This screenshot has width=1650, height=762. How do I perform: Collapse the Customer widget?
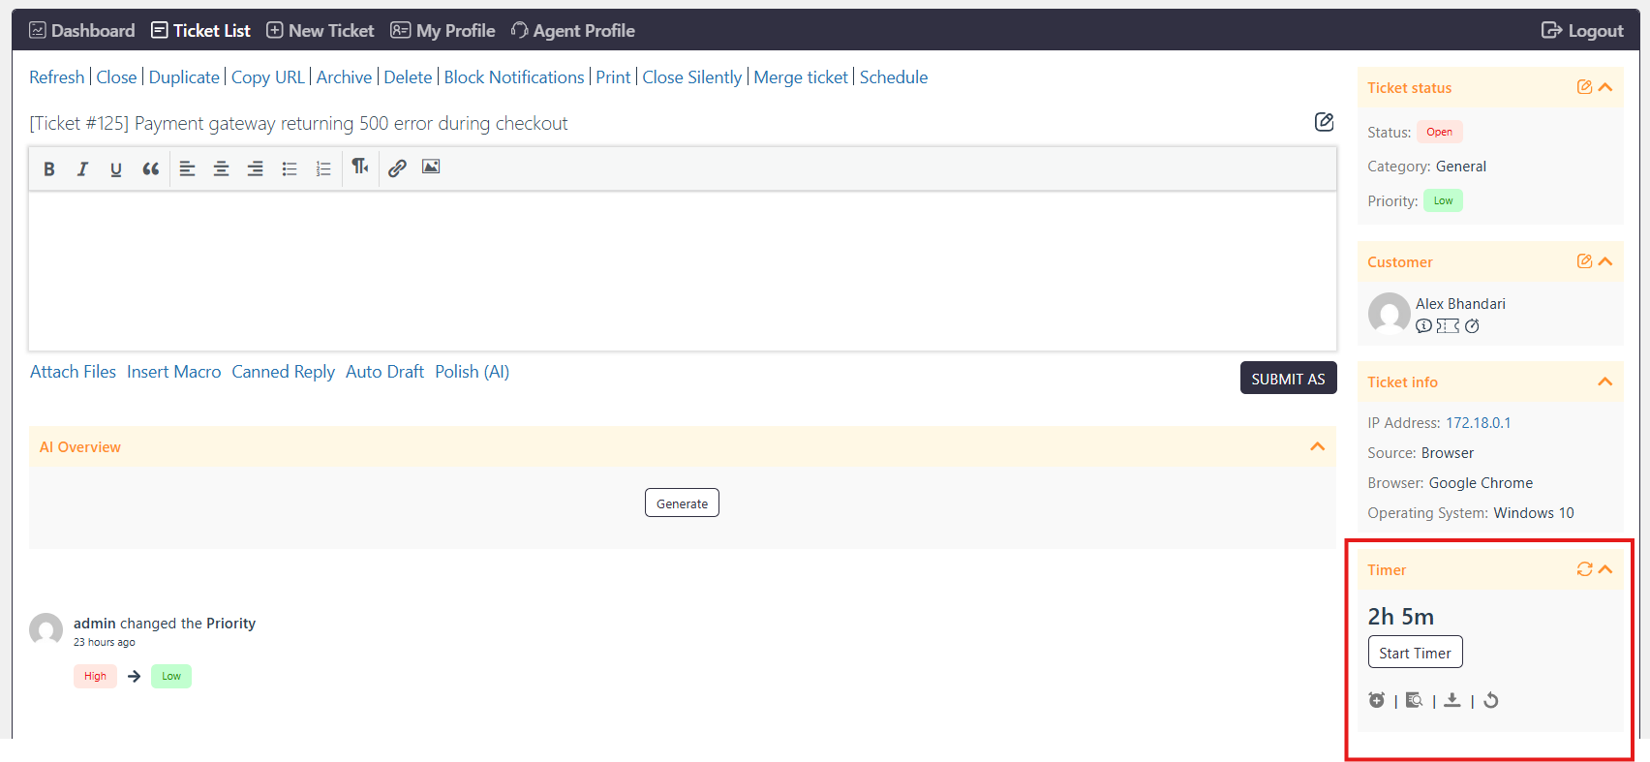(x=1604, y=261)
